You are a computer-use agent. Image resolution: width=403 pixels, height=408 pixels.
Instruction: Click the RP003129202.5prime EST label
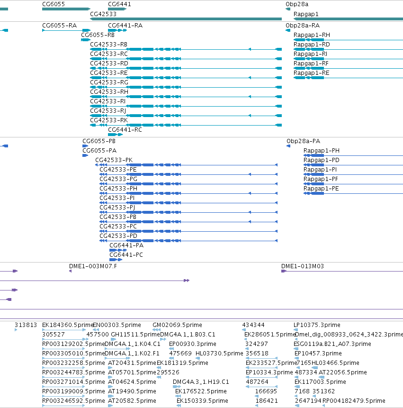click(x=73, y=344)
